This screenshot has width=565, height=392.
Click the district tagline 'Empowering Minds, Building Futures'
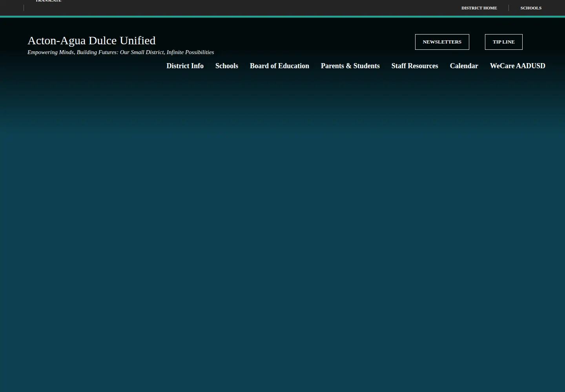[120, 52]
